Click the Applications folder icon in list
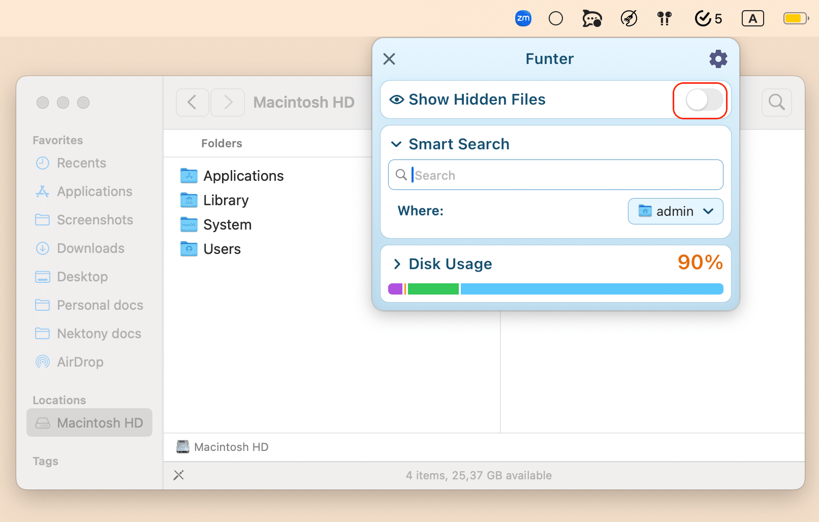 coord(189,176)
